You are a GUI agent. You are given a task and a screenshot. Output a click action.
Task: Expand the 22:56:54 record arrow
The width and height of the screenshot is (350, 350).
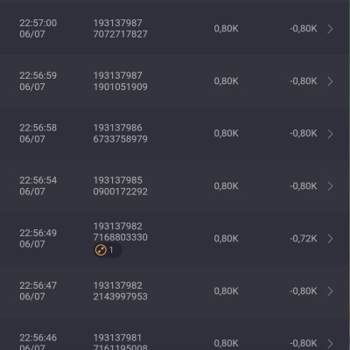(330, 186)
